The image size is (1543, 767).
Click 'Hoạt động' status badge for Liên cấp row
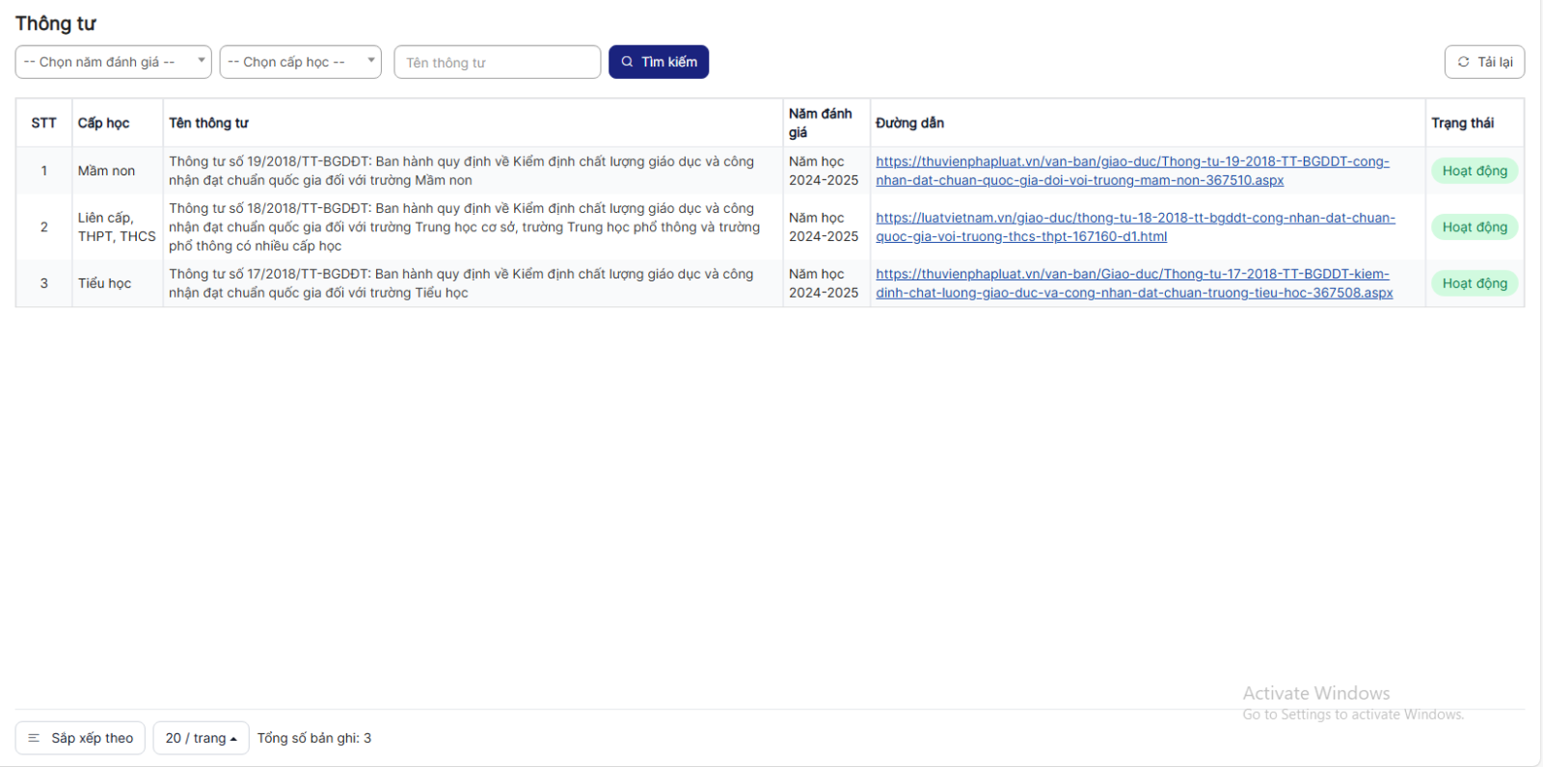1474,227
